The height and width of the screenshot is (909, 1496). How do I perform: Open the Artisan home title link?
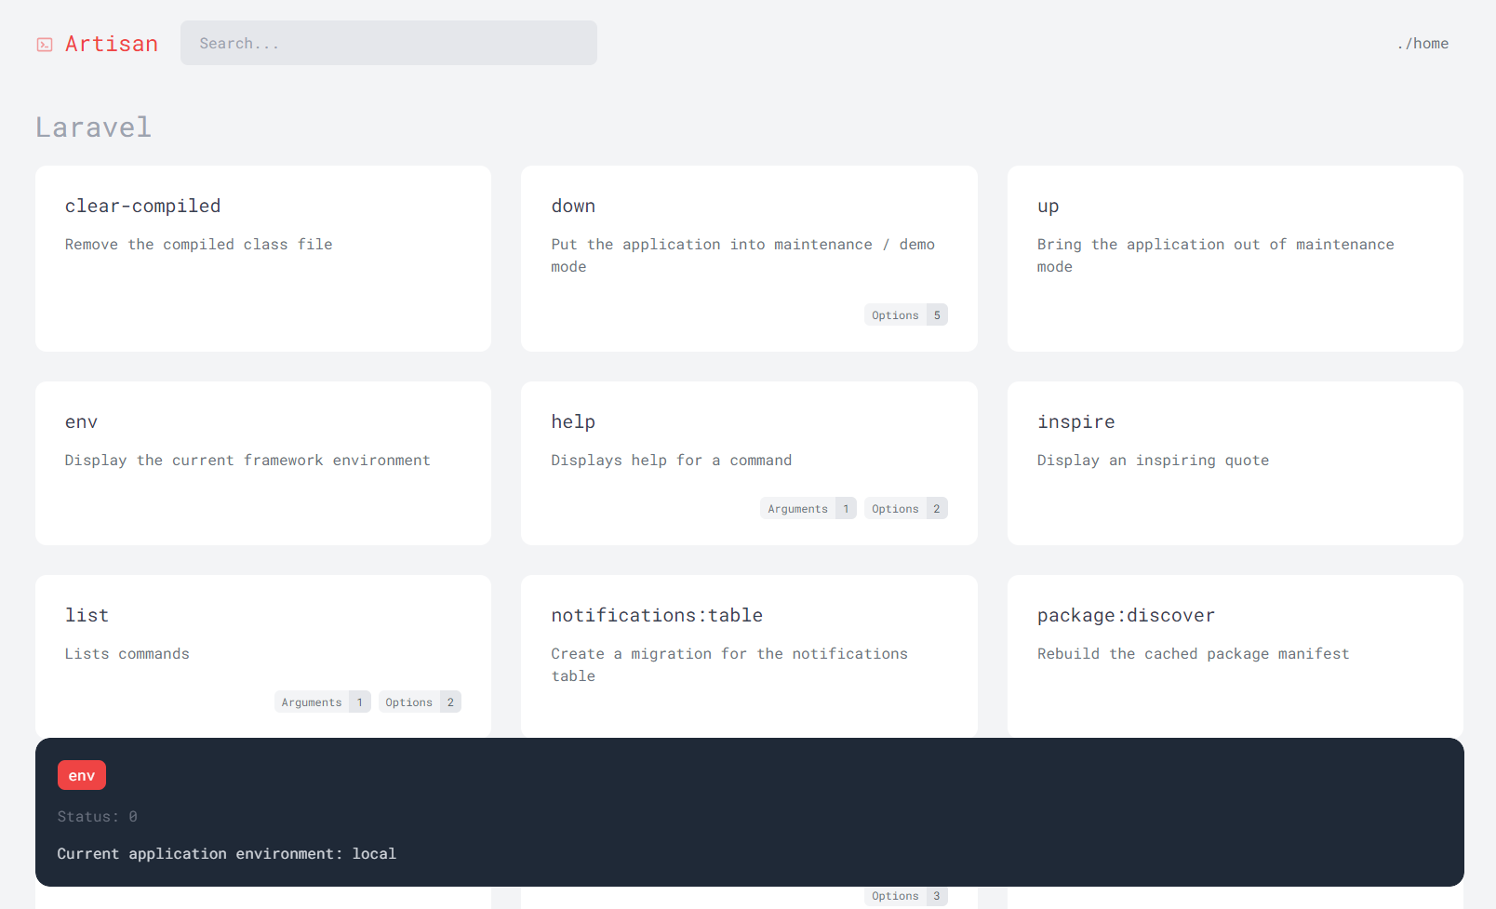point(112,44)
